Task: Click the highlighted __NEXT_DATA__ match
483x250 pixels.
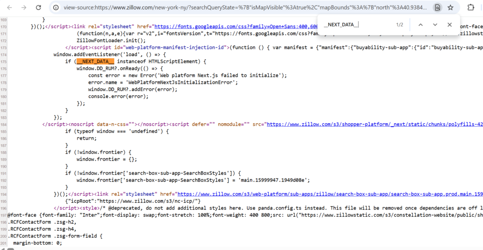Action: pyautogui.click(x=95, y=62)
